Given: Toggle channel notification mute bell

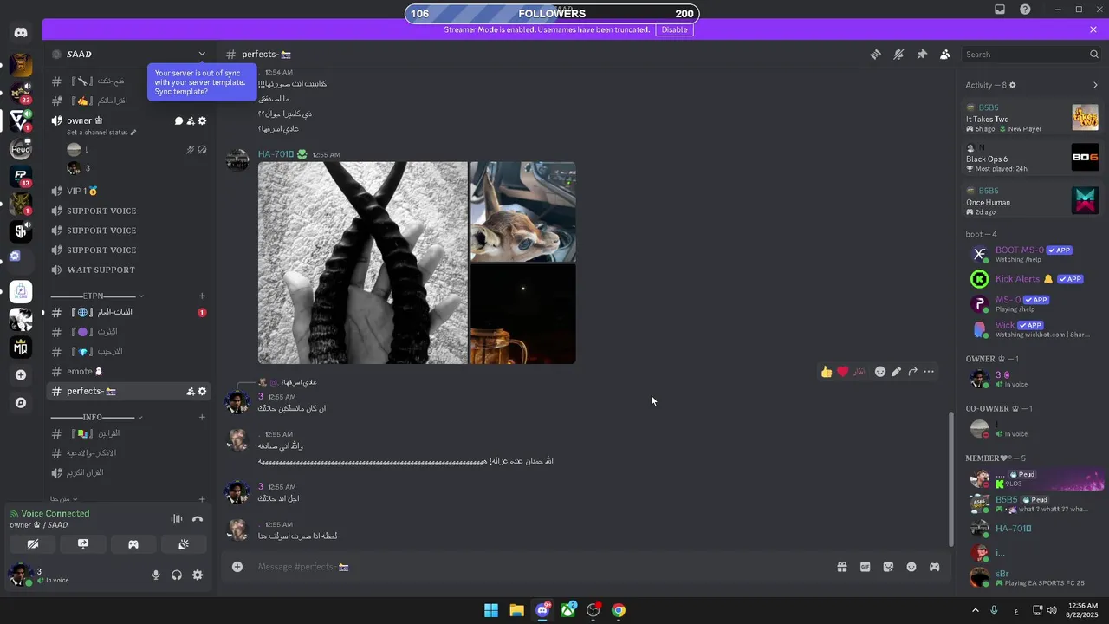Looking at the screenshot, I should (x=898, y=54).
